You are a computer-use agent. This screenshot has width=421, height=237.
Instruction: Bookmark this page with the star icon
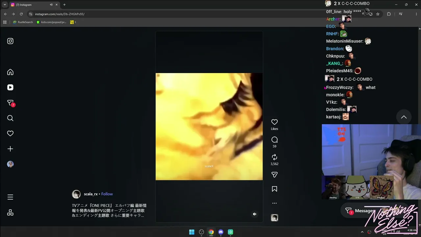pyautogui.click(x=378, y=14)
